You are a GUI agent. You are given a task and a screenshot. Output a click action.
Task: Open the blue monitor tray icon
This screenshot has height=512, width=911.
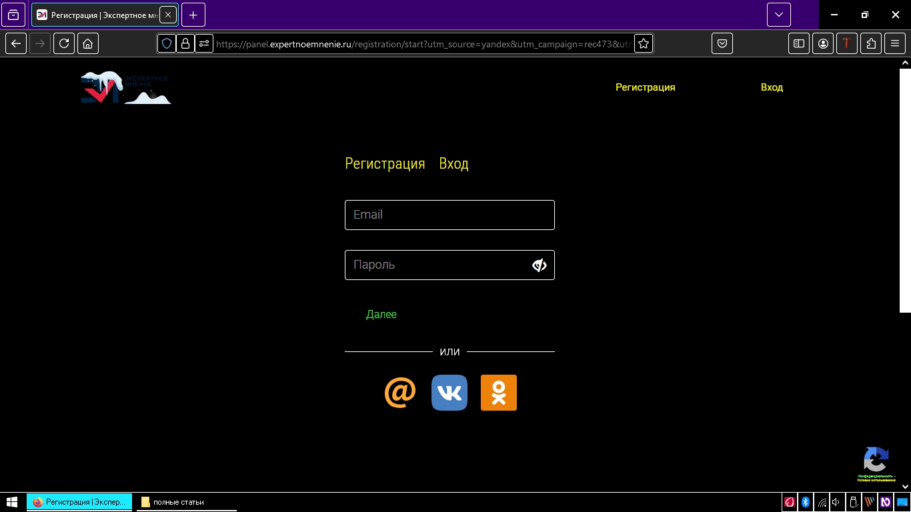[902, 502]
